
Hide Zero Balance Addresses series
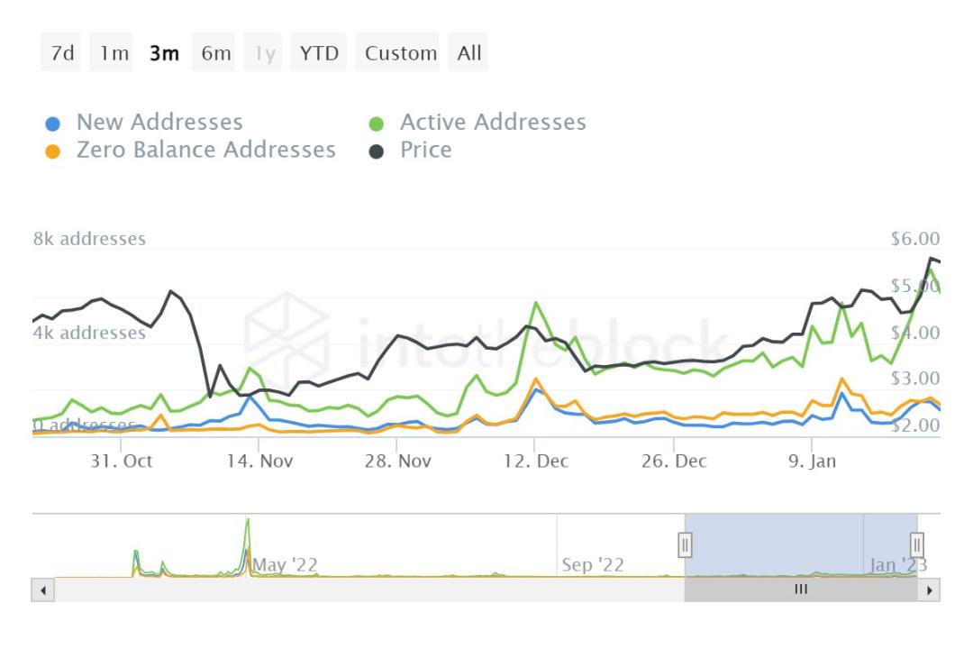point(205,150)
